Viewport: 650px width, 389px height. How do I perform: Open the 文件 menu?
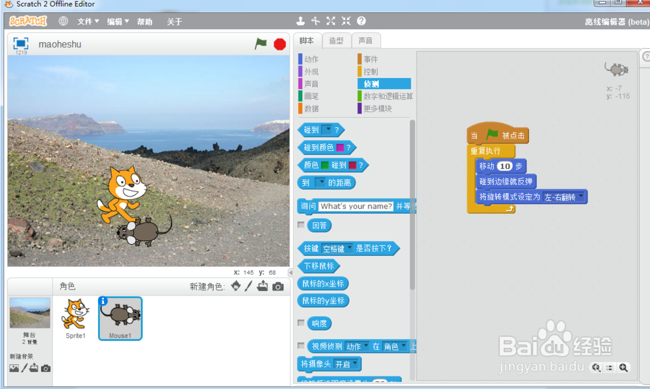click(88, 21)
